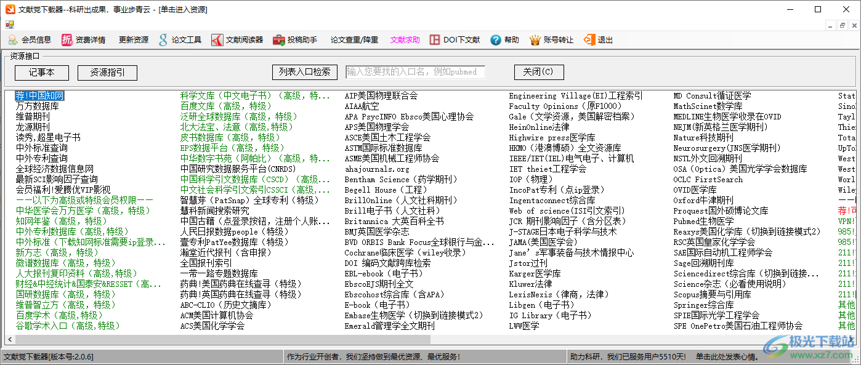Select Engineering Village(EI)工程索引 entry
Viewport: 861px width, 365px height.
576,96
